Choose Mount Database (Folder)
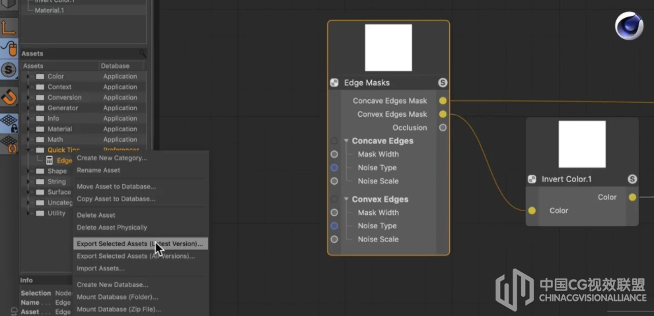 tap(141, 297)
